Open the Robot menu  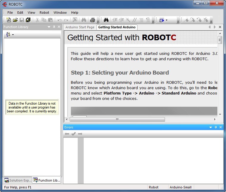[x=44, y=13]
